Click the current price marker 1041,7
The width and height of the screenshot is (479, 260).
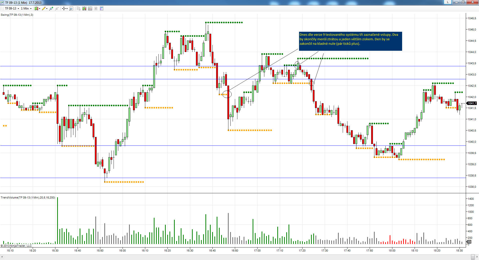[x=472, y=103]
